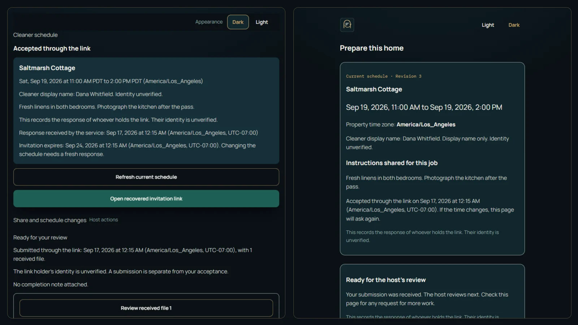This screenshot has width=578, height=325.
Task: Click the Ready for your review text
Action: coord(40,238)
